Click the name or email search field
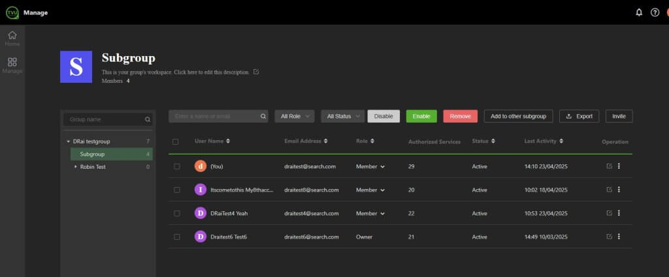Viewport: 669px width, 277px height. tap(214, 116)
